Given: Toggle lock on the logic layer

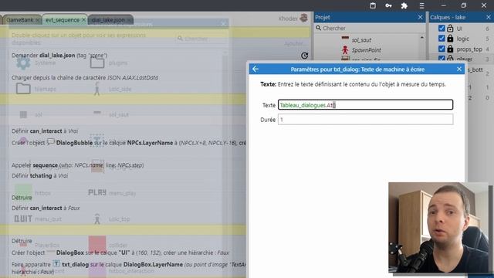Looking at the screenshot, I should pyautogui.click(x=450, y=39).
